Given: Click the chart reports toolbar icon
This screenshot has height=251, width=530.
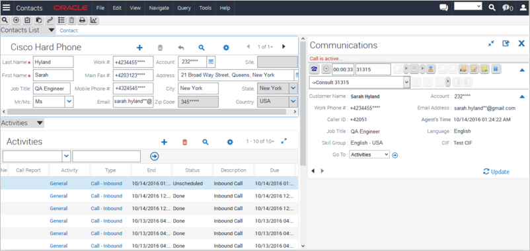Looking at the screenshot, I should click(x=94, y=20).
